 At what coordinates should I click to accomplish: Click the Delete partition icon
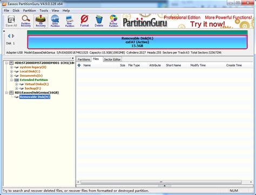[99, 21]
